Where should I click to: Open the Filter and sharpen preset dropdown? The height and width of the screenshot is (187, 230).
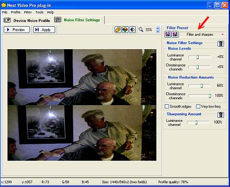[202, 34]
